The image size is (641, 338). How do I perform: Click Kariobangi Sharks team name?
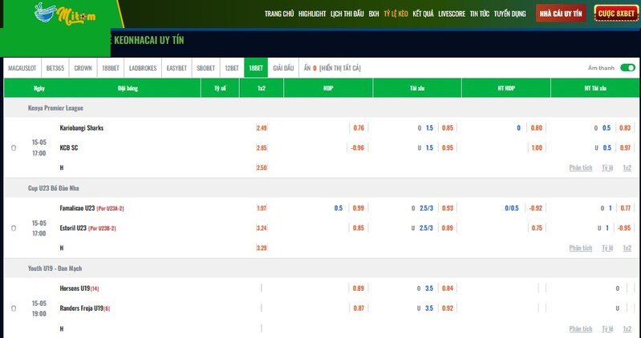click(x=81, y=128)
